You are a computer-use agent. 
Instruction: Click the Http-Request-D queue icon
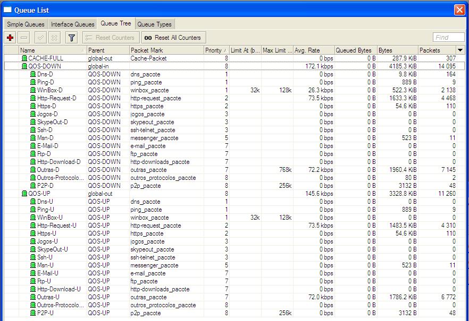click(x=33, y=98)
